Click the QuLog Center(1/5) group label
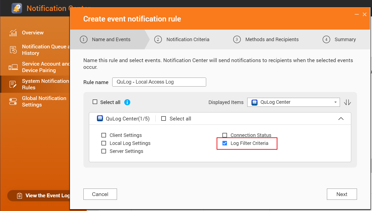The height and width of the screenshot is (211, 372). pos(128,119)
